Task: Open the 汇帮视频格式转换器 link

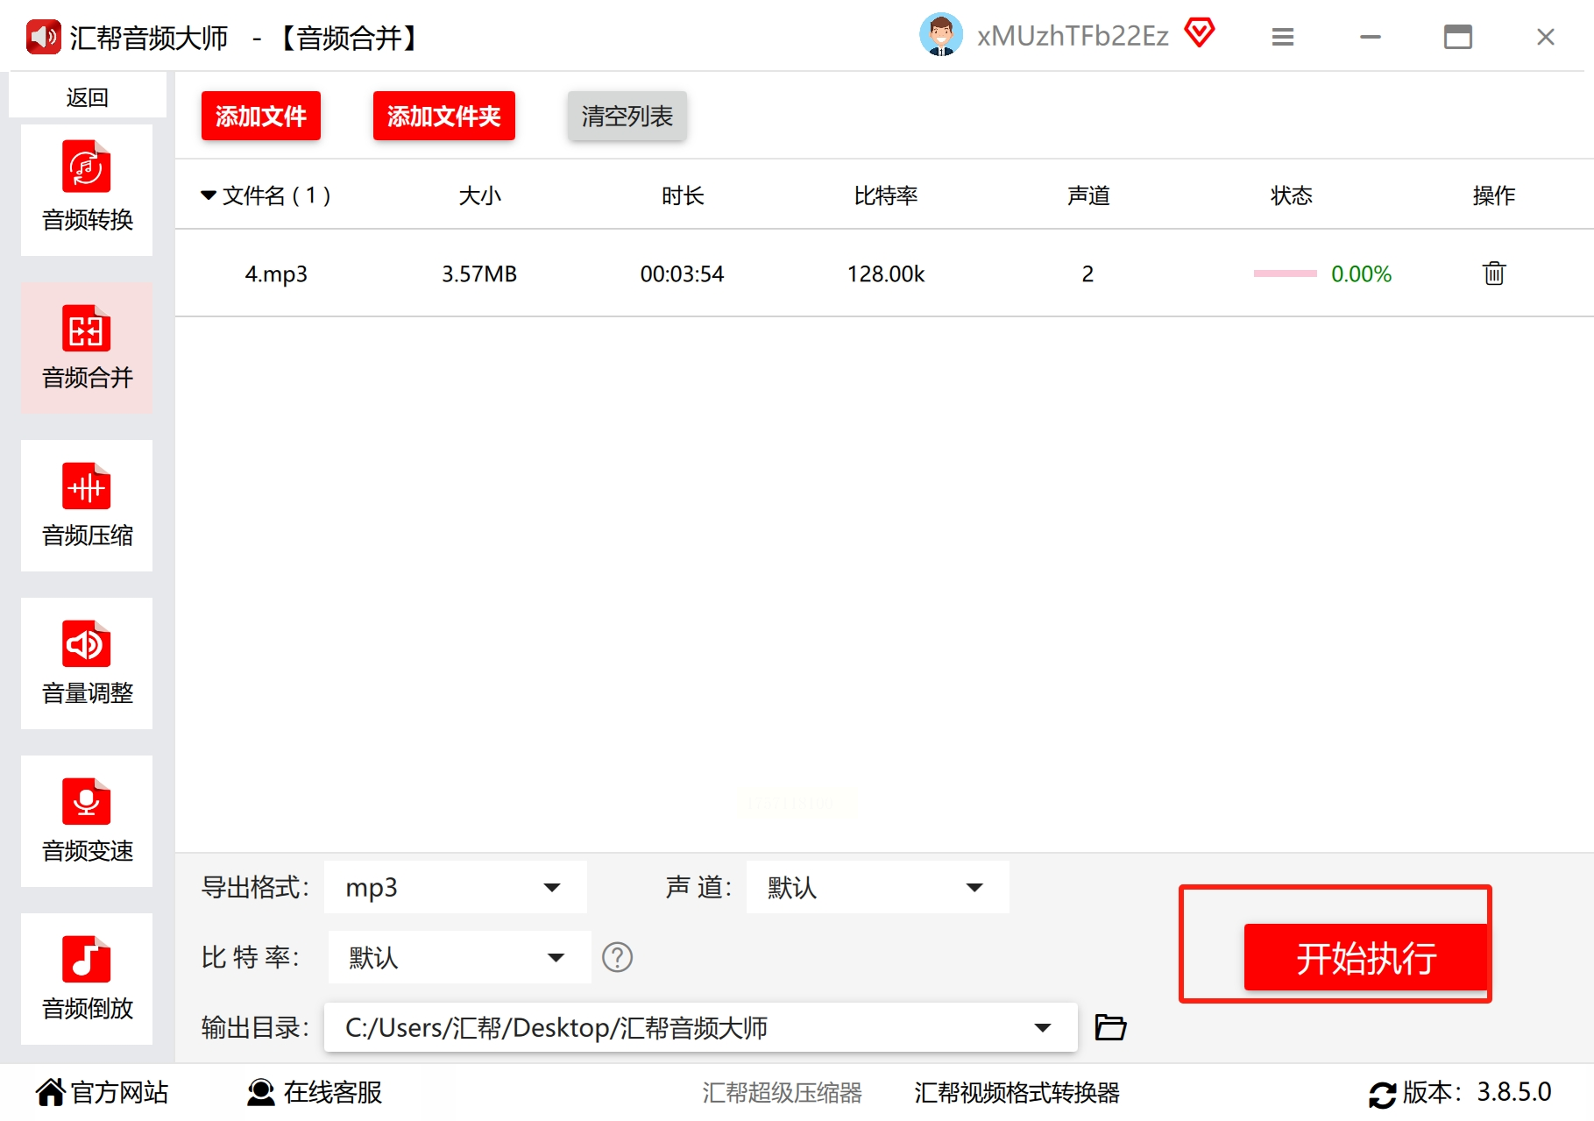Action: pyautogui.click(x=1017, y=1092)
